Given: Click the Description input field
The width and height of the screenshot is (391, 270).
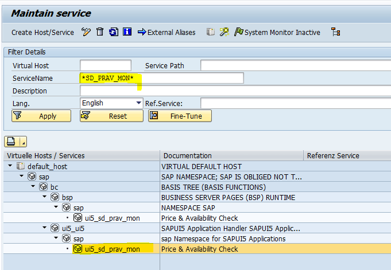Looking at the screenshot, I should click(x=235, y=91).
